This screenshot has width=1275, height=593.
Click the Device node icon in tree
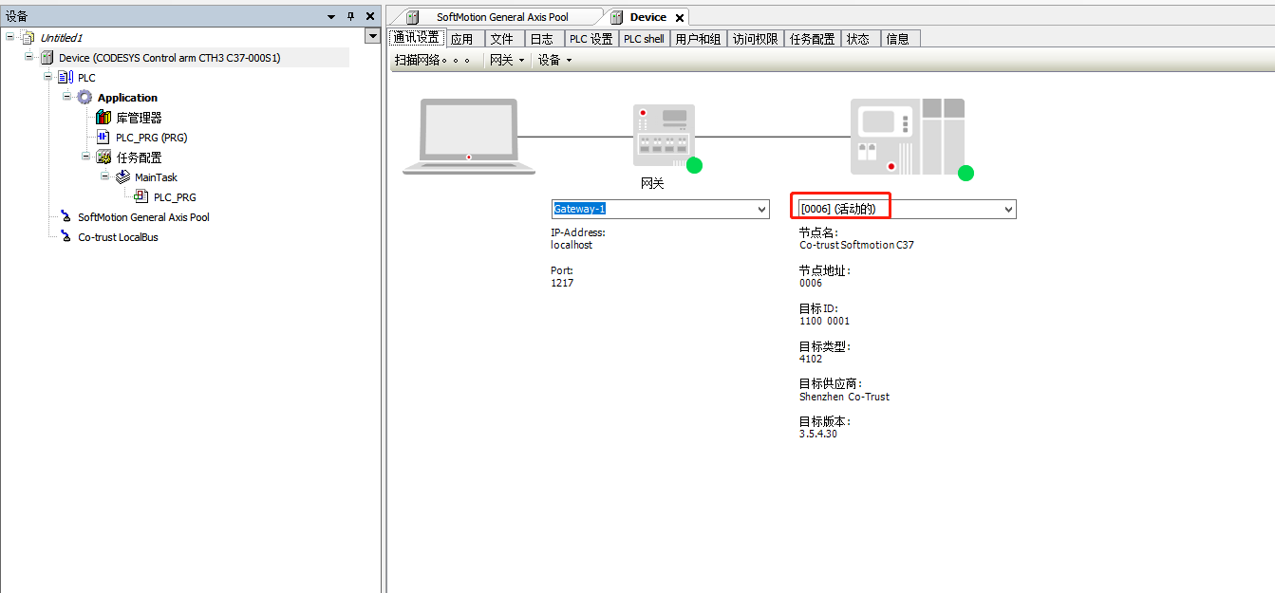47,58
